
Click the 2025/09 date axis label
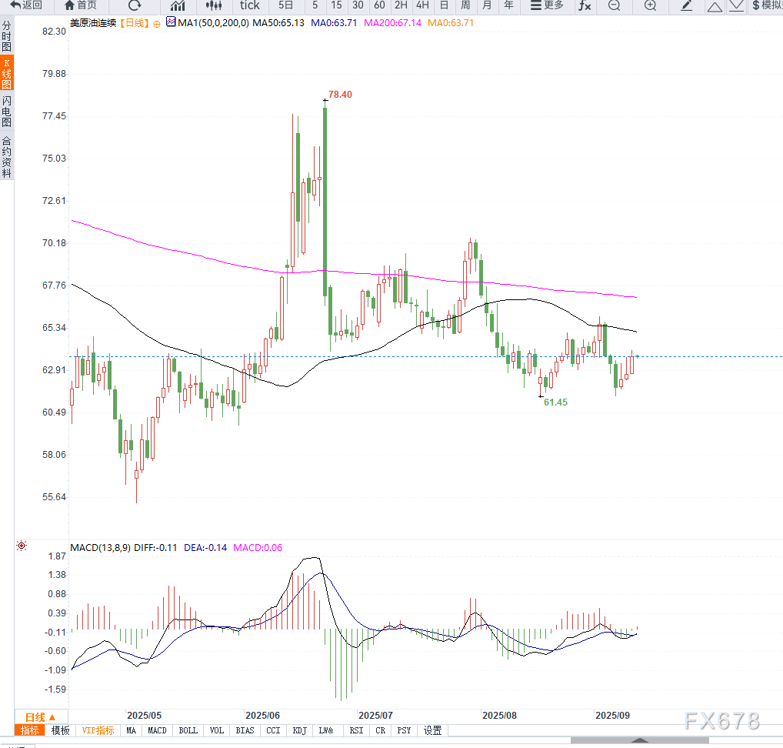pyautogui.click(x=612, y=716)
